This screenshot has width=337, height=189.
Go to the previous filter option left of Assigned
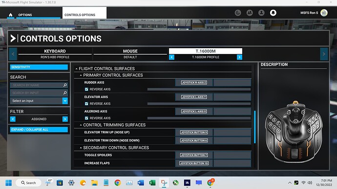point(13,119)
